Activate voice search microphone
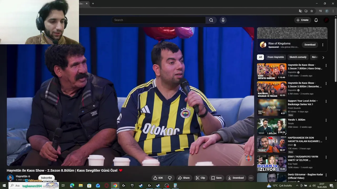Image resolution: width=337 pixels, height=189 pixels. (223, 20)
